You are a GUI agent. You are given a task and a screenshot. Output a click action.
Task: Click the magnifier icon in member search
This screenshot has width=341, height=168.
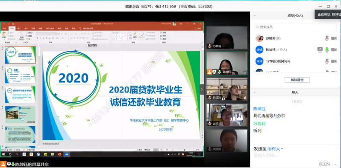pyautogui.click(x=258, y=27)
